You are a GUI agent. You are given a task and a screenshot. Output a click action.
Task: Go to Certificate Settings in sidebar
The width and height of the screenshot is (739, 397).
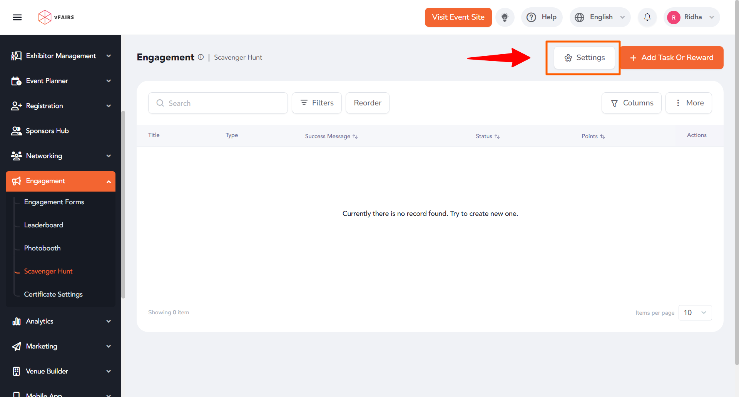click(53, 294)
